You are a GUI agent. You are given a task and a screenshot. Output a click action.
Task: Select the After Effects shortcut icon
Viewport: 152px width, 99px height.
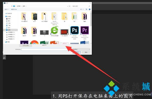pyautogui.click(x=24, y=42)
